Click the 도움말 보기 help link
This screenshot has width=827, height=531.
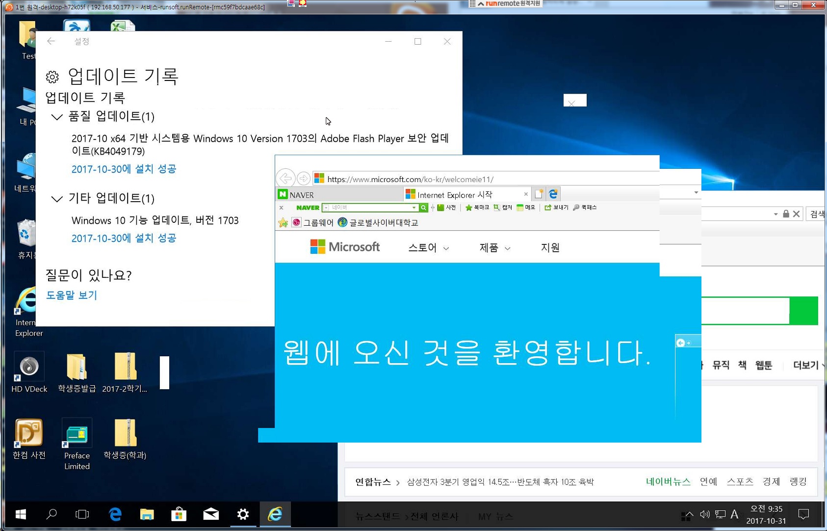point(72,295)
